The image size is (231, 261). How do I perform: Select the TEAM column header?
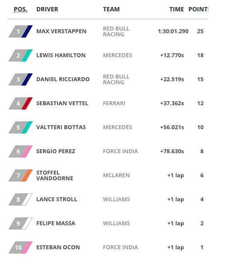[111, 9]
